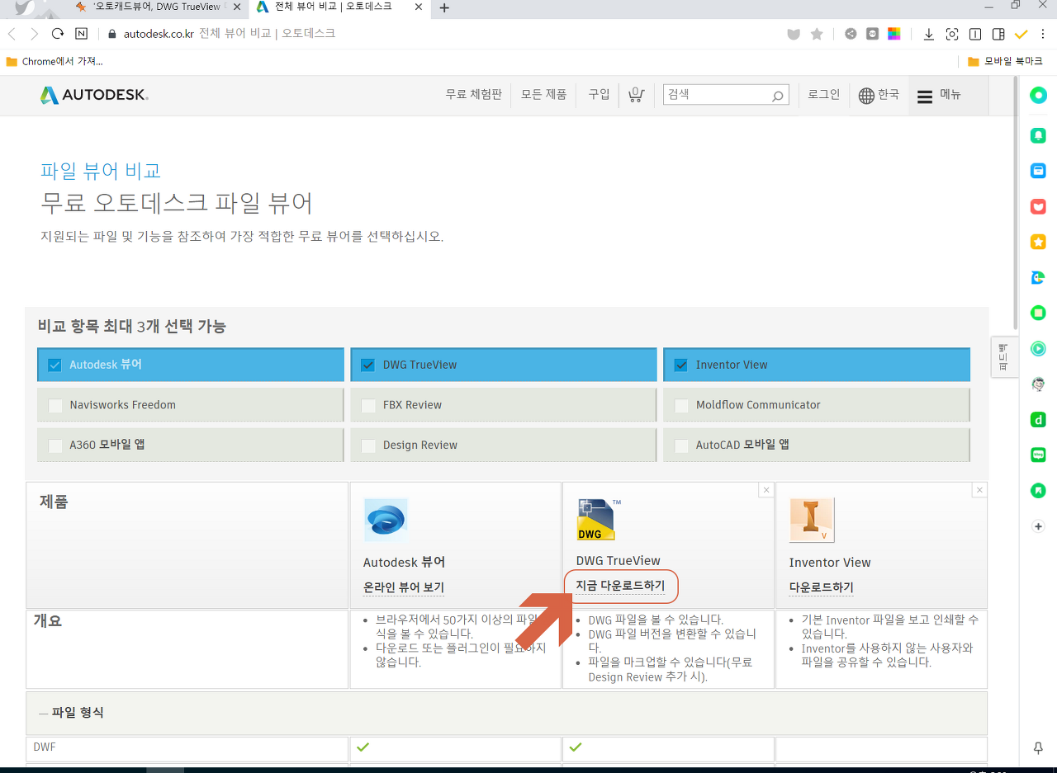Uncheck the Inventor View checkbox
The height and width of the screenshot is (773, 1057).
coord(681,365)
